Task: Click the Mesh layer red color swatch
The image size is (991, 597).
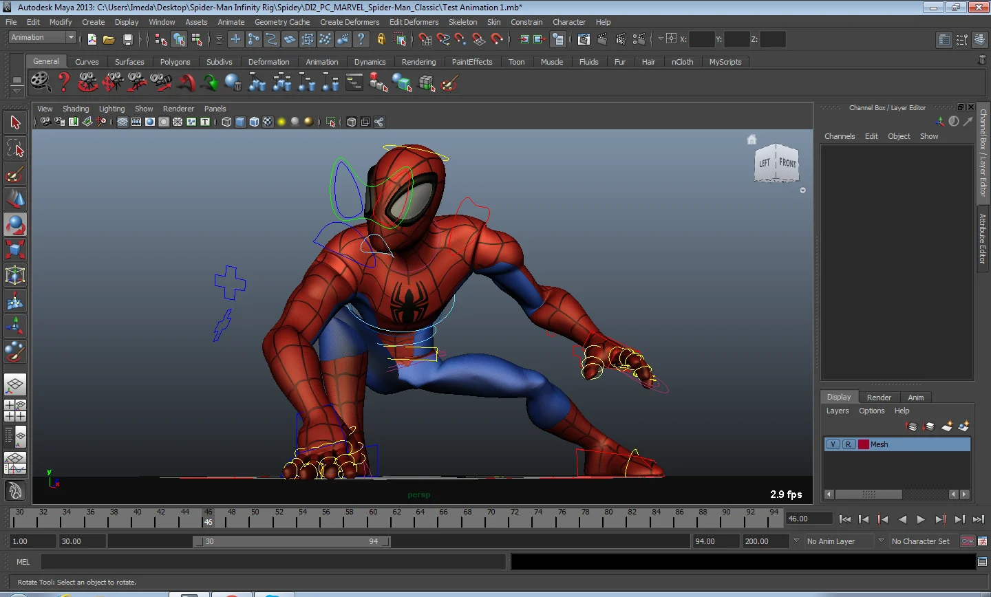Action: [x=863, y=444]
